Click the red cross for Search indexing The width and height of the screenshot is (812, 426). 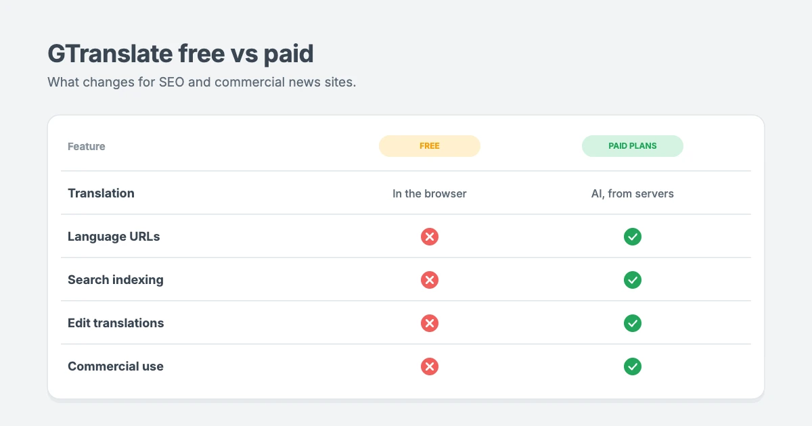[x=430, y=280]
